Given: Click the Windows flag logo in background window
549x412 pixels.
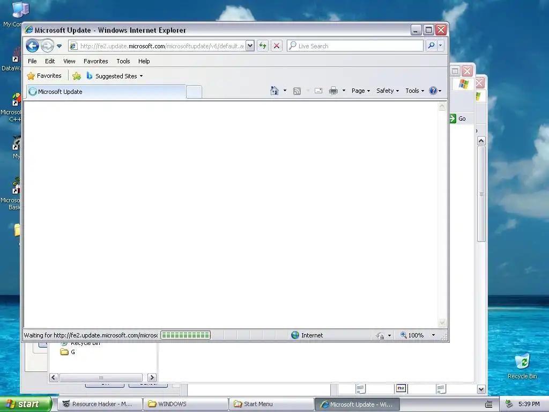Looking at the screenshot, I should [464, 84].
